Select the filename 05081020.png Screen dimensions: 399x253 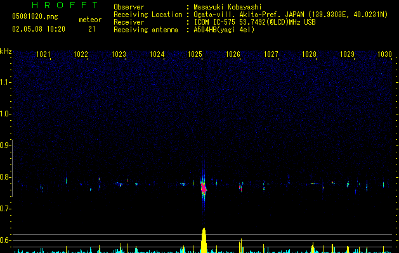click(x=35, y=17)
